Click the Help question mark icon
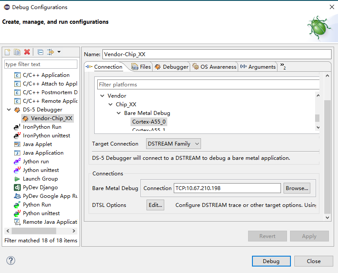 (x=11, y=260)
